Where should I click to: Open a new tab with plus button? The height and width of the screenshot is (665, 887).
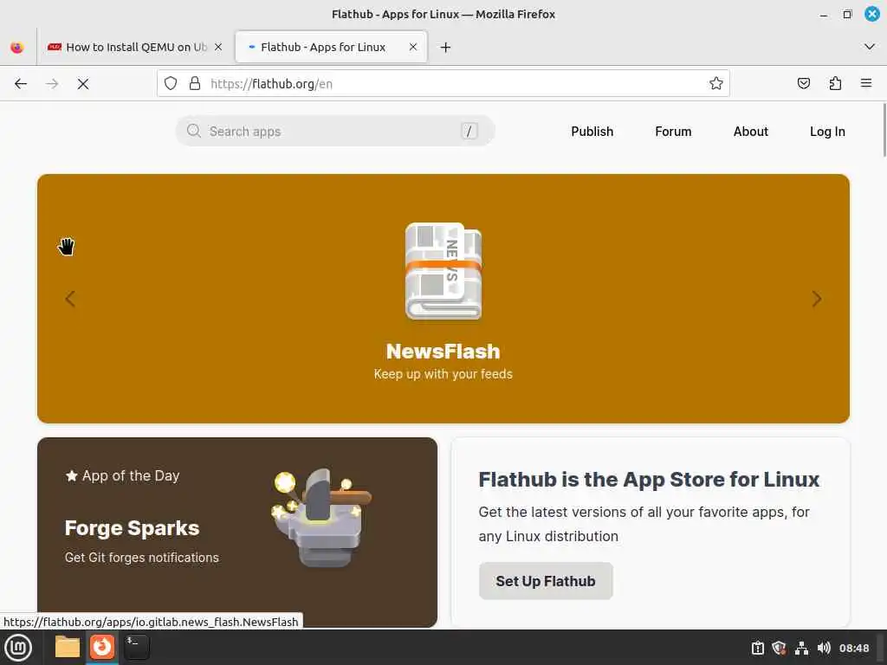[445, 48]
